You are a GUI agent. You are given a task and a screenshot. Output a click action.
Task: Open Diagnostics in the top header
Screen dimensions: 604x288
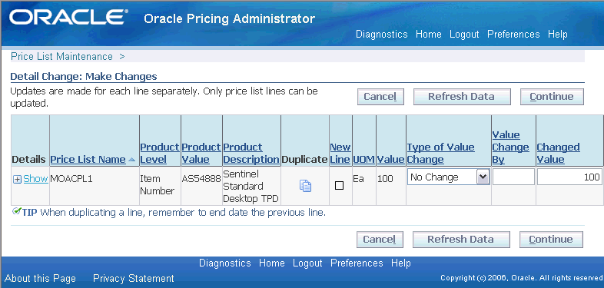tap(381, 35)
